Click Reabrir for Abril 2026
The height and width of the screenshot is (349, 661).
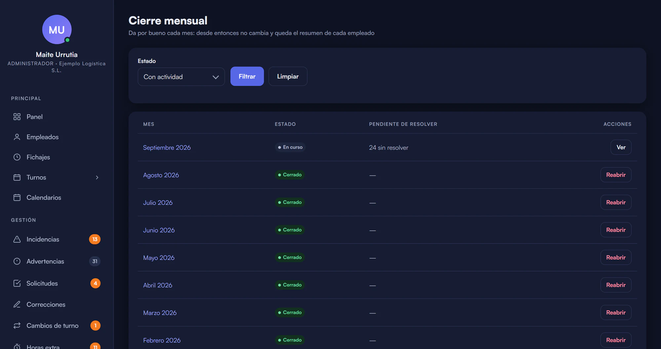[x=616, y=285]
